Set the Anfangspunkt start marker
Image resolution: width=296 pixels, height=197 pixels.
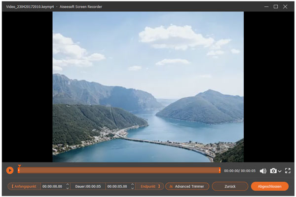(24, 187)
